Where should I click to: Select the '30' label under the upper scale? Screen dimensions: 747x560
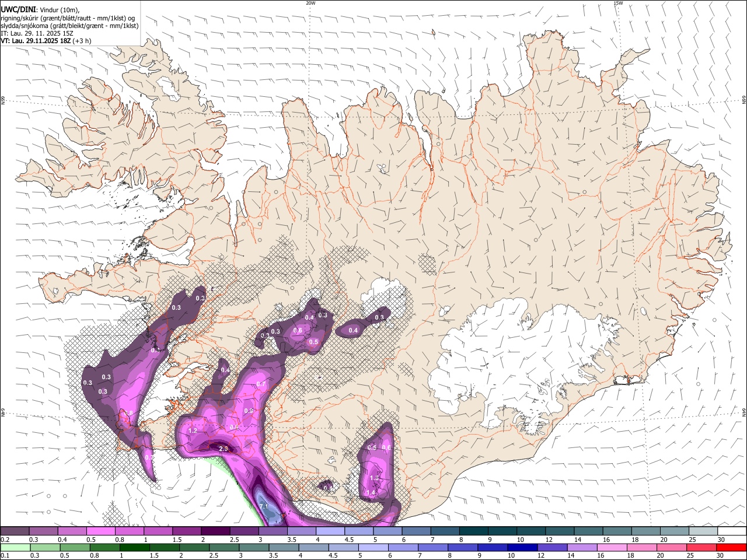pyautogui.click(x=721, y=540)
